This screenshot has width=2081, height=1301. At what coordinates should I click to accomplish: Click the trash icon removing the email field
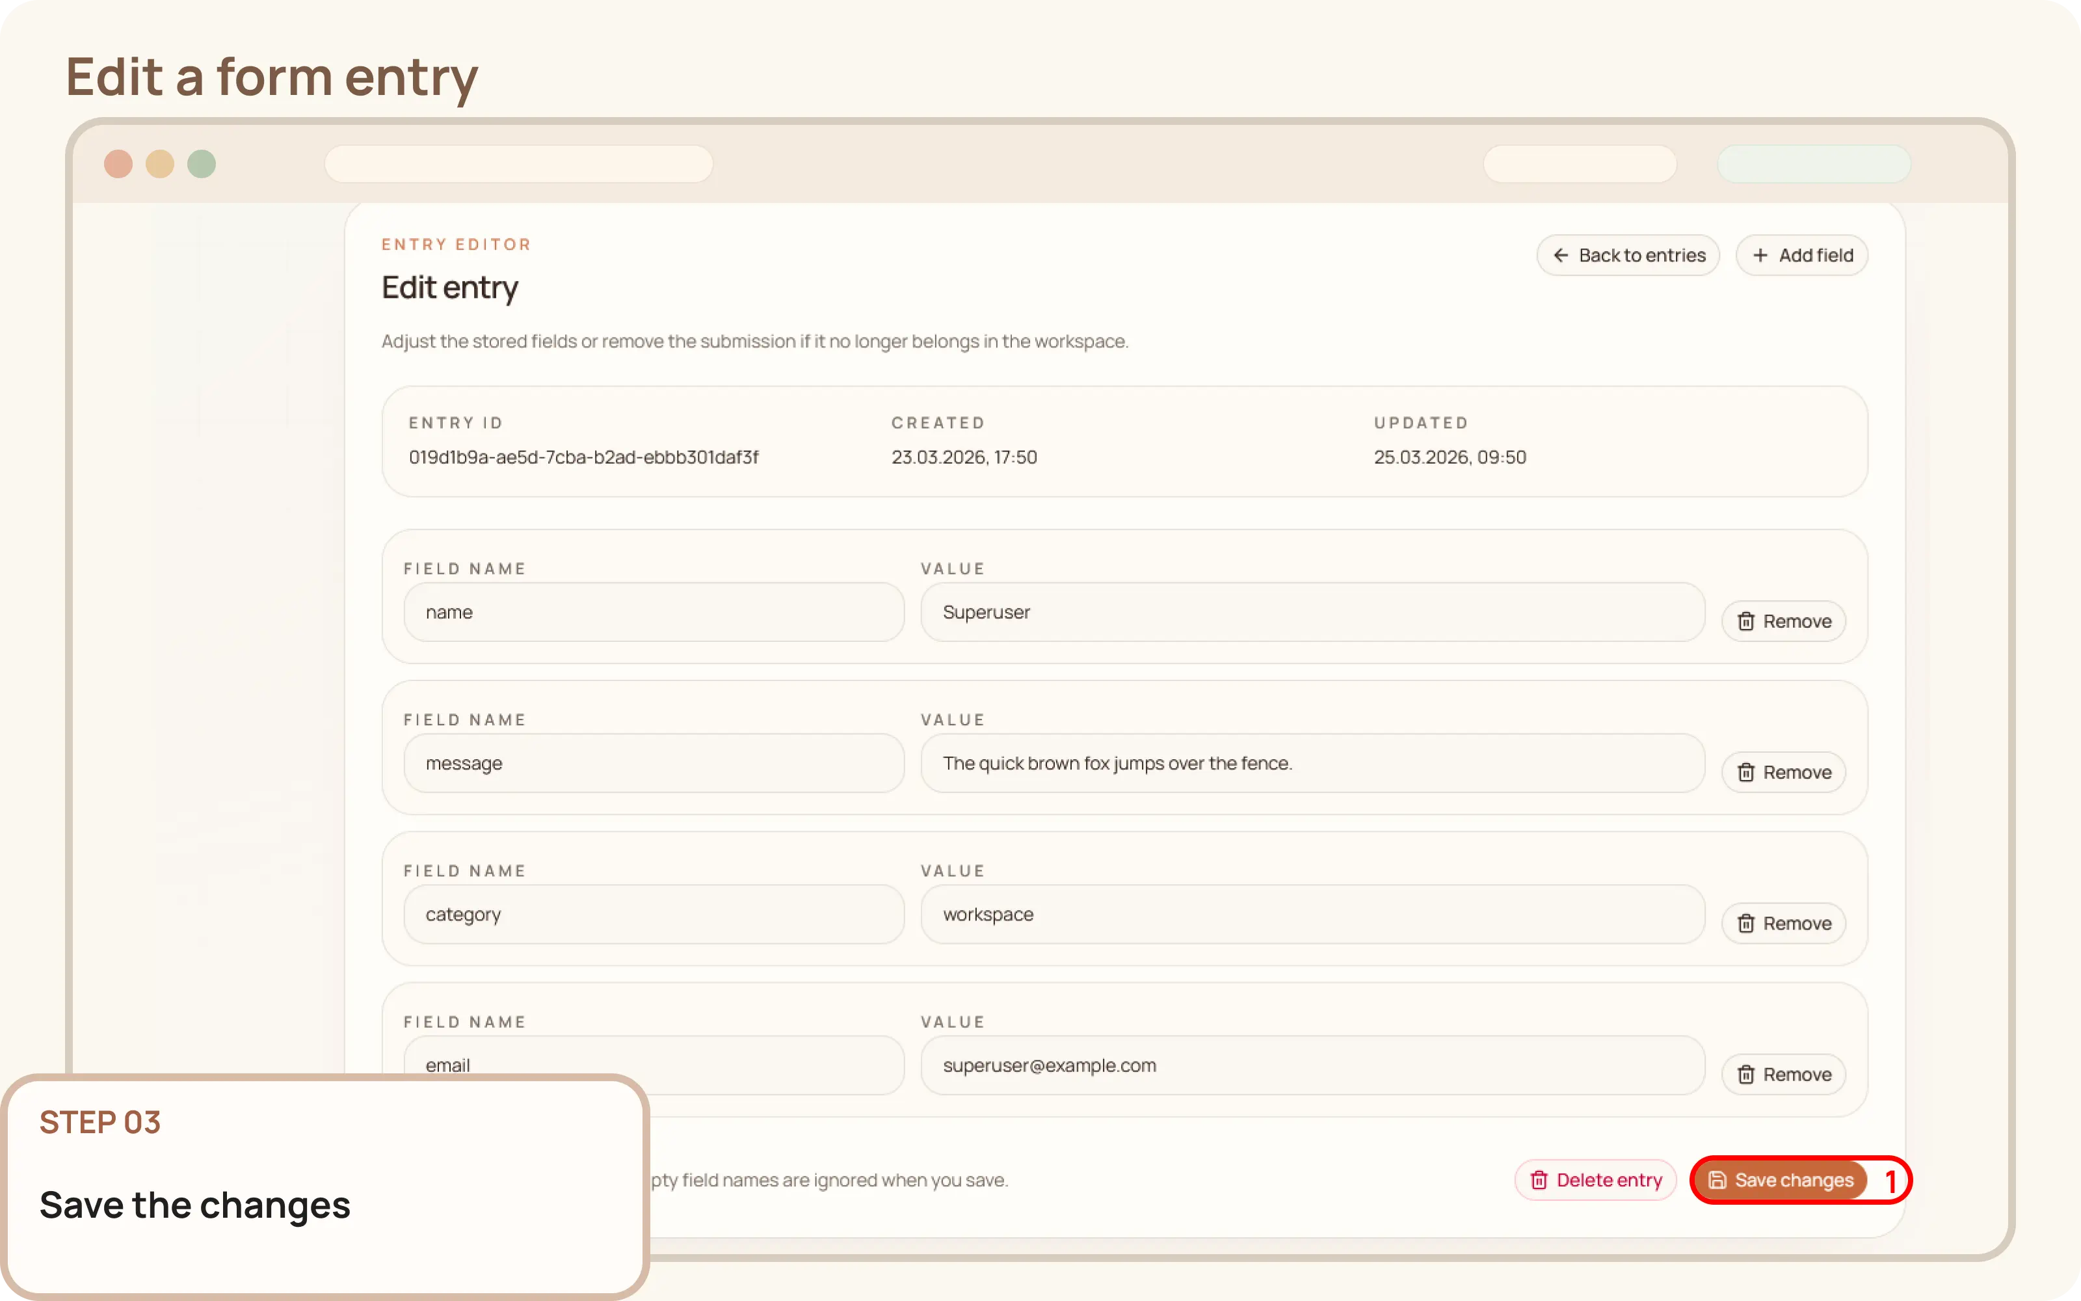point(1747,1074)
